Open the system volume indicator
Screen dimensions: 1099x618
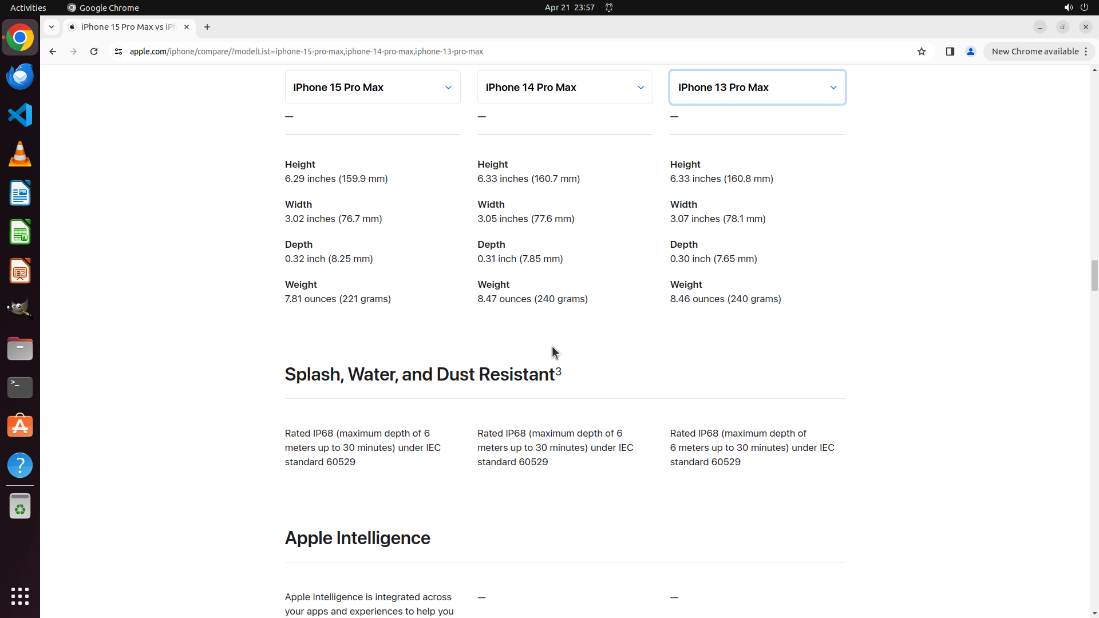(x=1068, y=7)
